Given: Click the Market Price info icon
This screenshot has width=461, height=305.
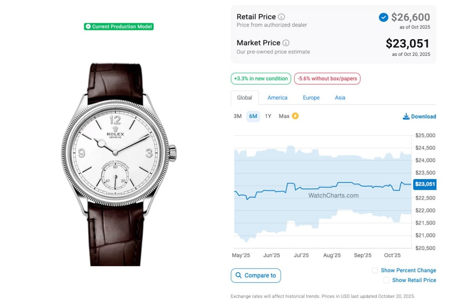Looking at the screenshot, I should (x=286, y=43).
